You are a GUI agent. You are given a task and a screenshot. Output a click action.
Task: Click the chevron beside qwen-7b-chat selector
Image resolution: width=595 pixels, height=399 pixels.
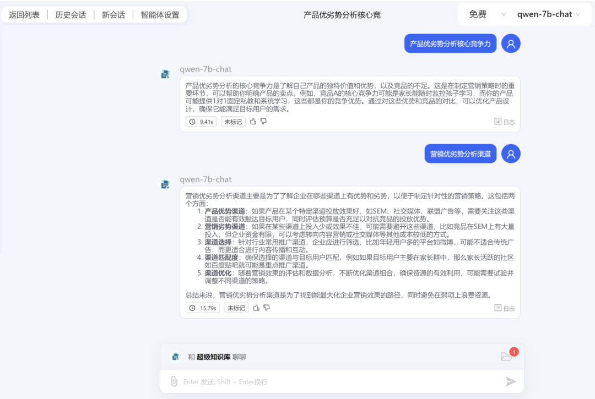[x=578, y=14]
